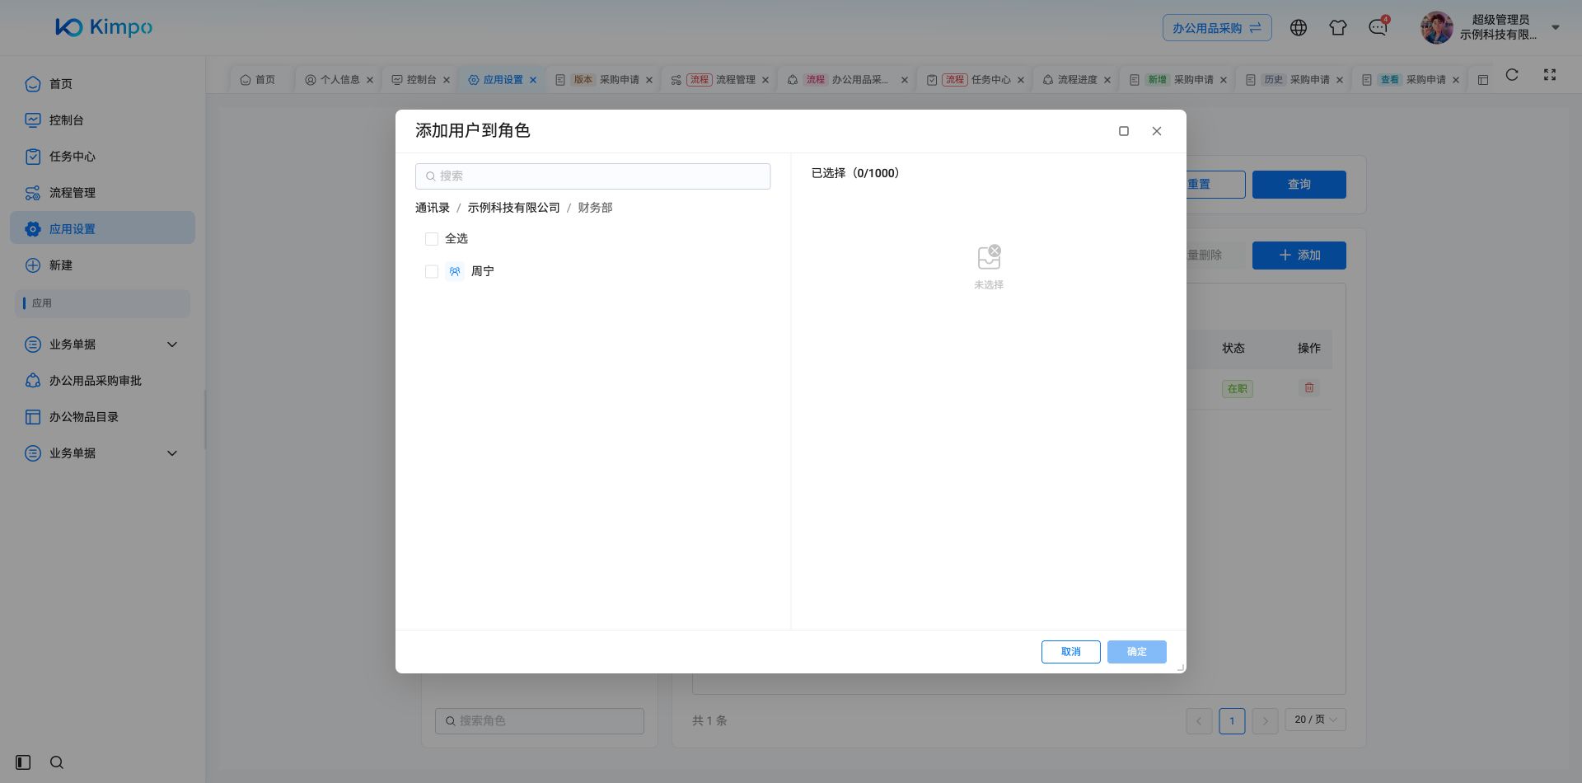Click the search field in the dialog

[592, 176]
